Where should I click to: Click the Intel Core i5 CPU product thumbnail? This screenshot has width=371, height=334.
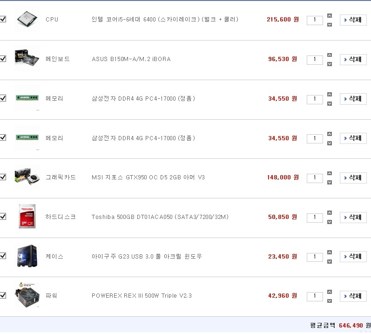click(x=27, y=20)
